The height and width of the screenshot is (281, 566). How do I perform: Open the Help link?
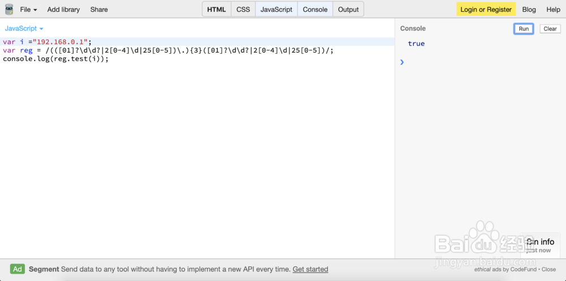[554, 10]
